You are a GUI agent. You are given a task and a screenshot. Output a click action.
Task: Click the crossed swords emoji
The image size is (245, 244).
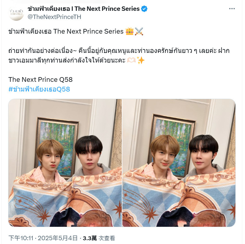pos(139,32)
